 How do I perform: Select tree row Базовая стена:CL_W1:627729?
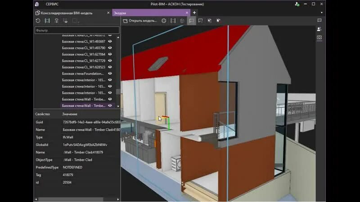point(84,61)
